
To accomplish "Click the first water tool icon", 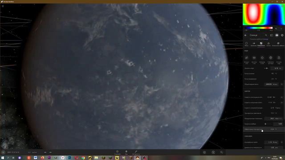I will coord(247,58).
